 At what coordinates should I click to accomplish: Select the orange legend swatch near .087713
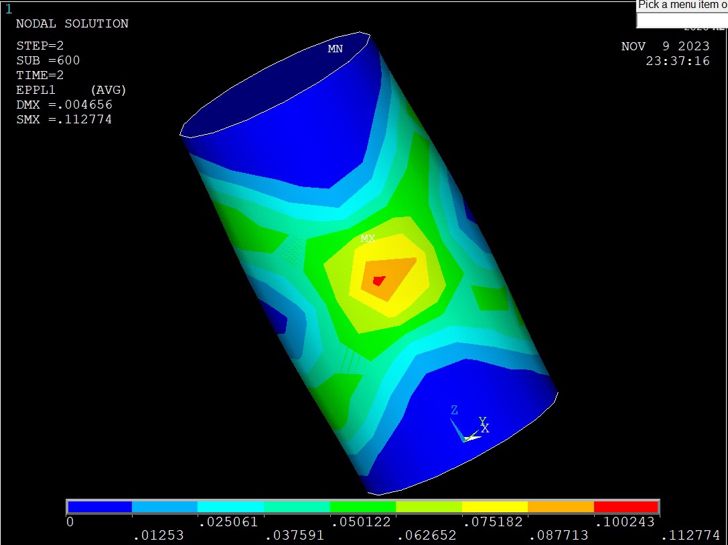(x=561, y=506)
